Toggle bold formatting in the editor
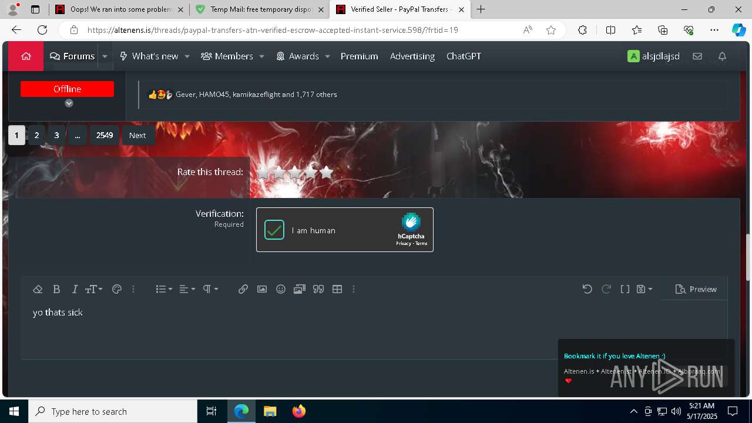 coord(56,289)
